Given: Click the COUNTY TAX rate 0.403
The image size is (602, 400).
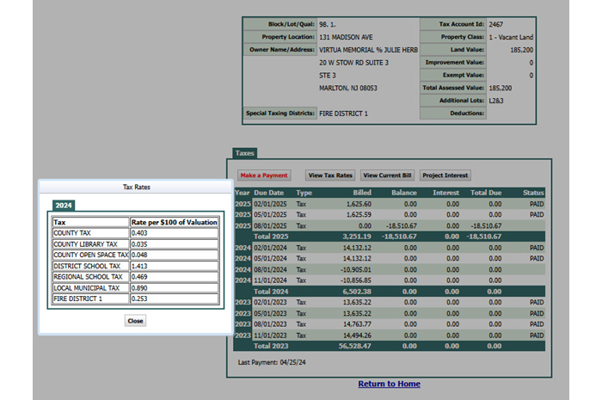Looking at the screenshot, I should 175,233.
